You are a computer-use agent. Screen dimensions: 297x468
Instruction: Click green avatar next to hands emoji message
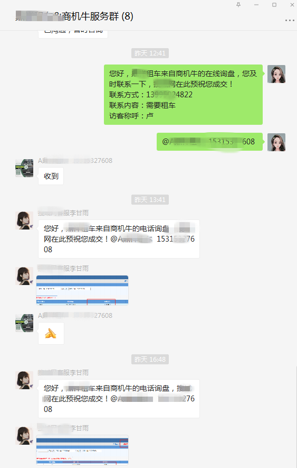24,323
